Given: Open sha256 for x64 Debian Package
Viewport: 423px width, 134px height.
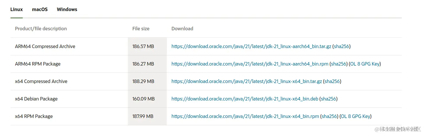Looking at the screenshot, I should point(328,99).
